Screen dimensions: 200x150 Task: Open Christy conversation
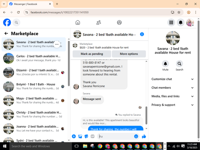coord(34,114)
